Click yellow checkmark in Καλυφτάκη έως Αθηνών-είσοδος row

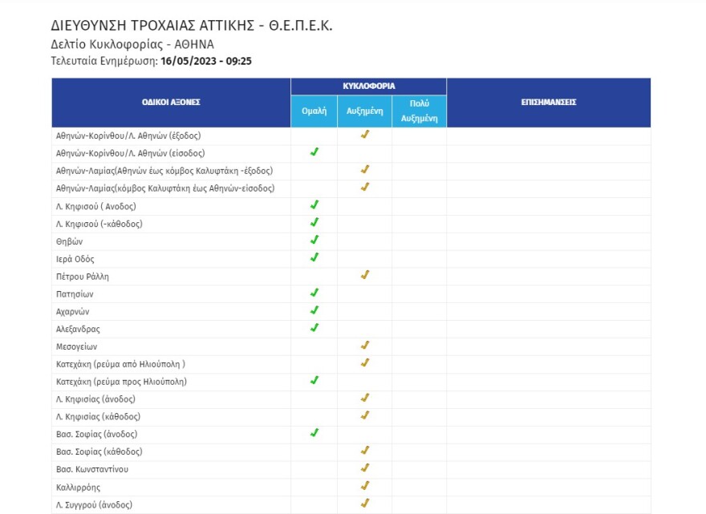(x=365, y=187)
